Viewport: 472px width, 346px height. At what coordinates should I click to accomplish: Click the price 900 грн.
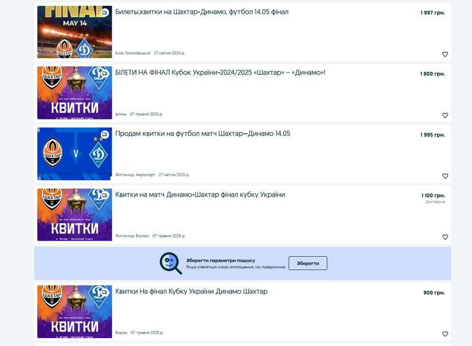point(434,292)
